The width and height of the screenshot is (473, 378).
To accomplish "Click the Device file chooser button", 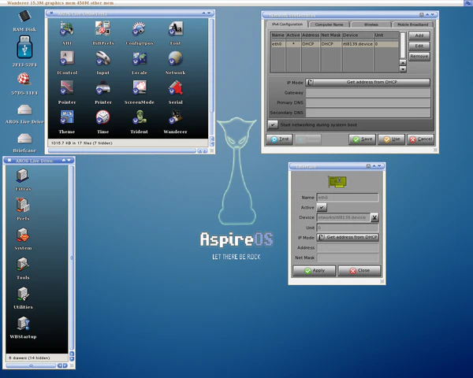I will coord(374,217).
